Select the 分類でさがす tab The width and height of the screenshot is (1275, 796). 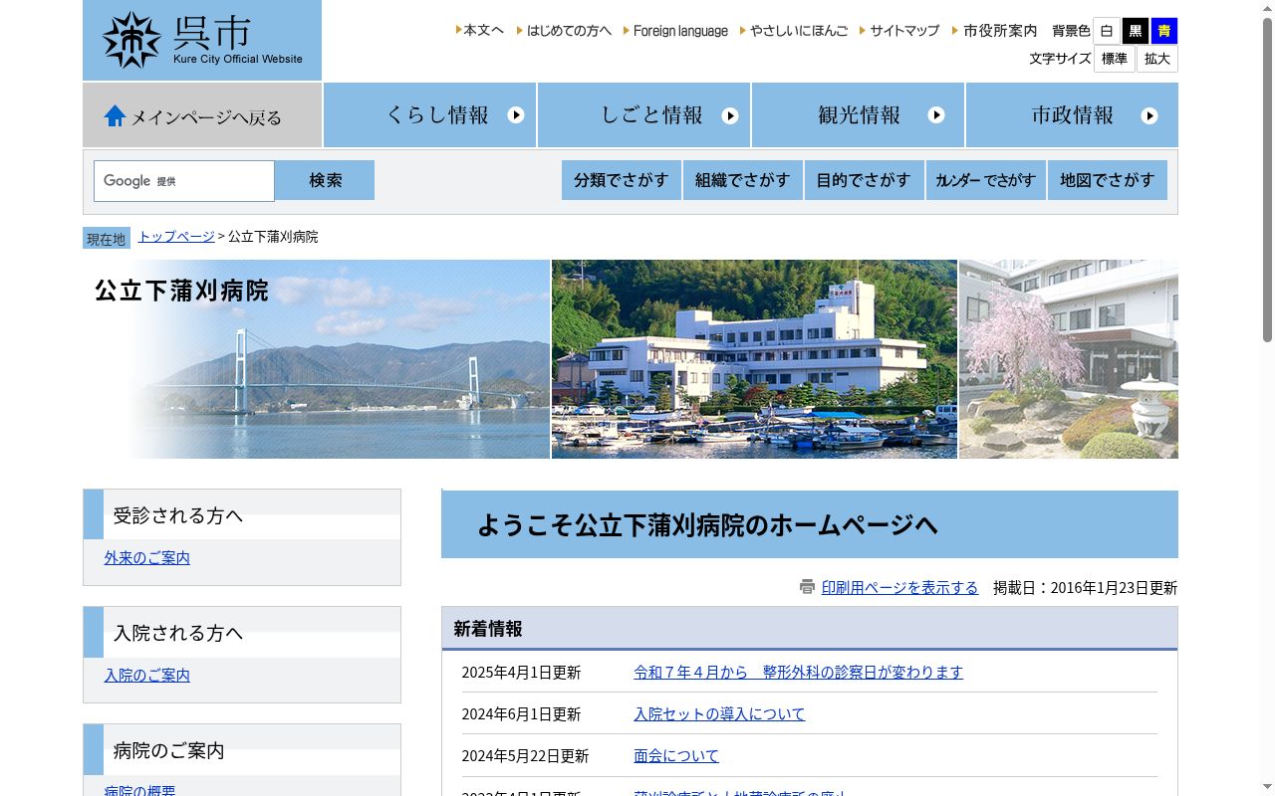click(x=622, y=180)
